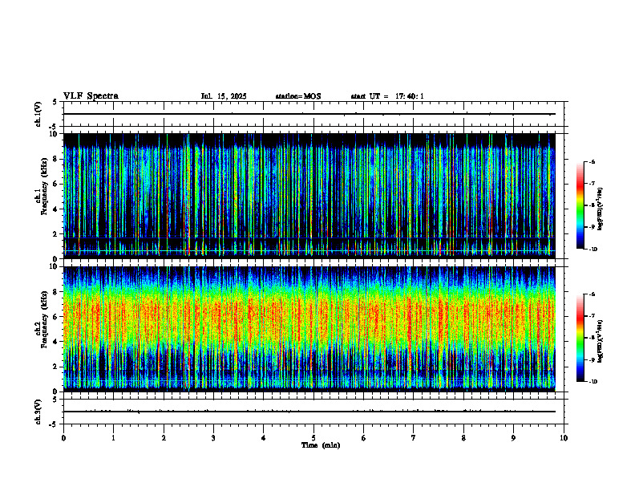Click time axis tick label "4"
Screen dimensions: 635x491
click(x=264, y=438)
